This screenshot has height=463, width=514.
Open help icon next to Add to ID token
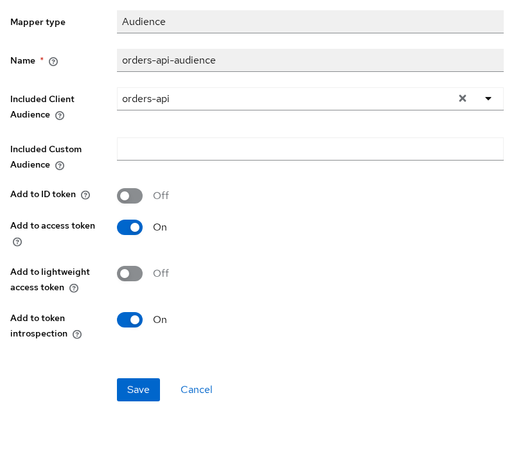[85, 195]
